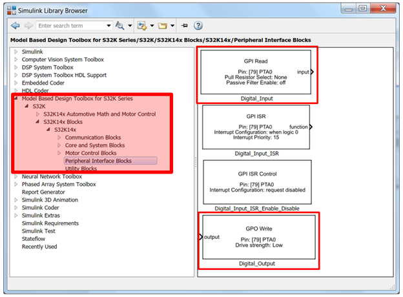Expand the Simulink library node
This screenshot has width=403, height=297.
(16, 52)
